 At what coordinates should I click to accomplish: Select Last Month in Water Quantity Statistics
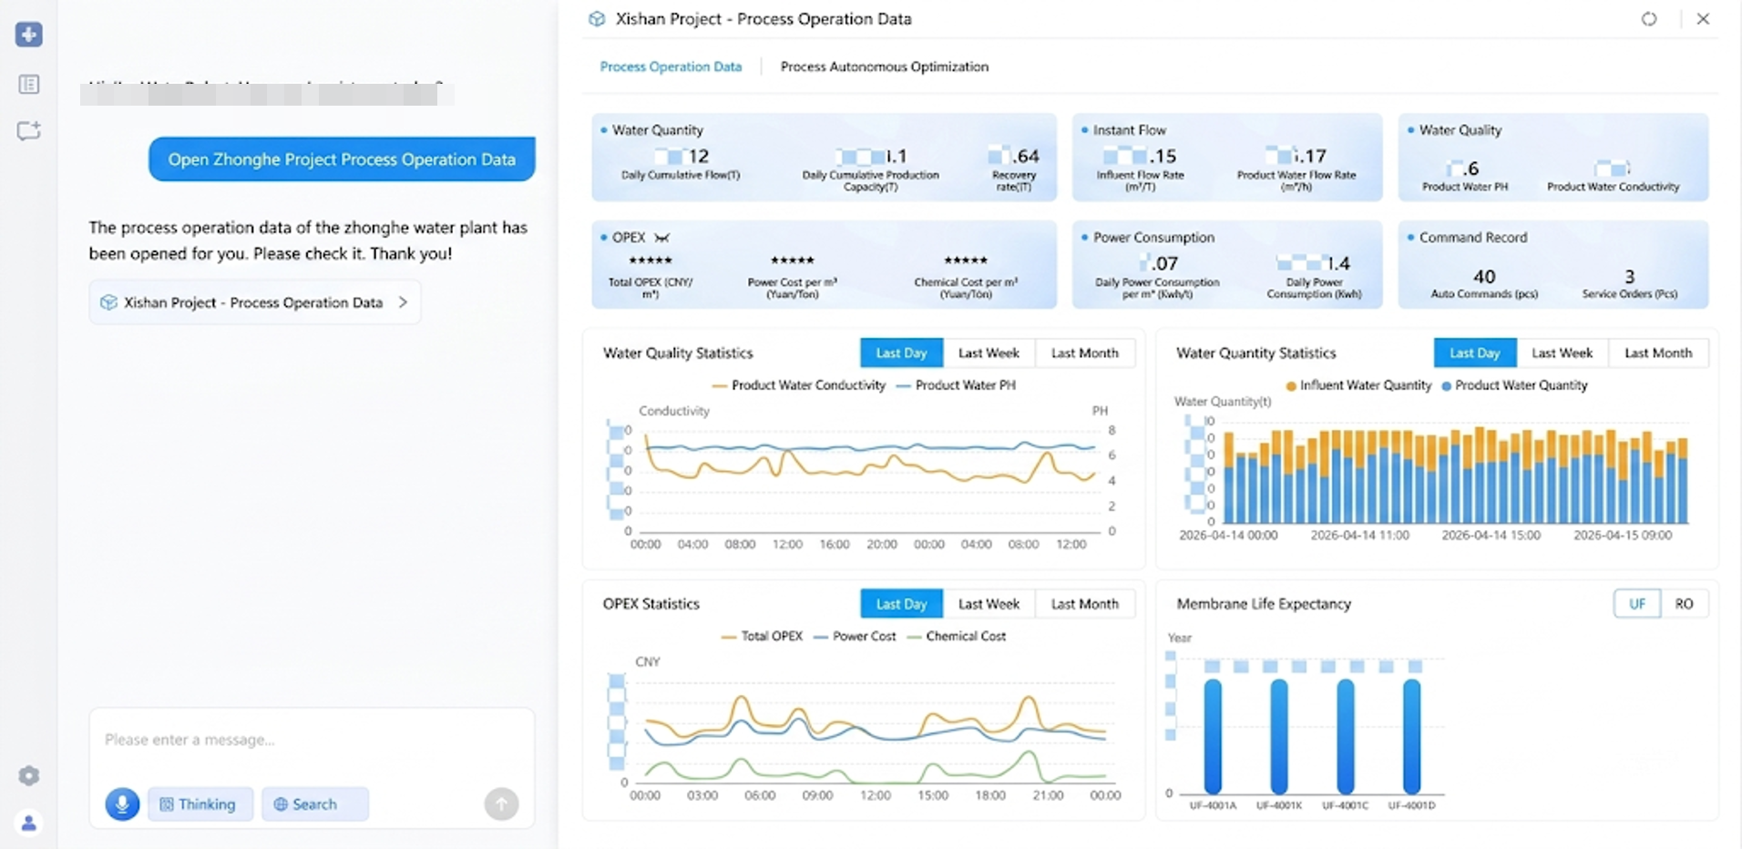click(1658, 353)
